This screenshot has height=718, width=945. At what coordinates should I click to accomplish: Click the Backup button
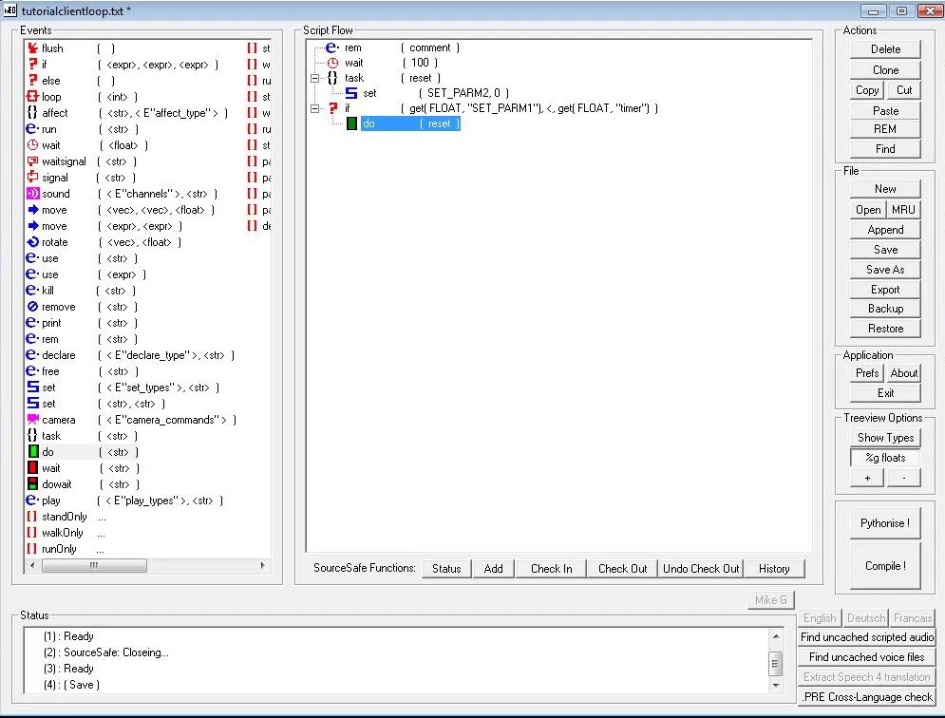pos(885,309)
